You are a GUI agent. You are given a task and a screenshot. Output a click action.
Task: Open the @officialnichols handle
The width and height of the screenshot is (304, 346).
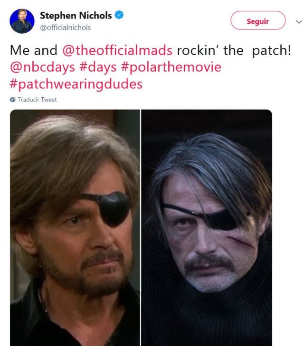pos(66,28)
